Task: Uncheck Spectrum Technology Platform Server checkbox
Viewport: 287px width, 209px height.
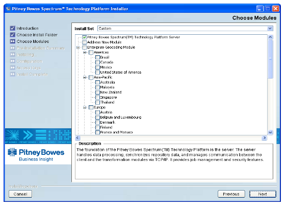Action: [x=85, y=37]
